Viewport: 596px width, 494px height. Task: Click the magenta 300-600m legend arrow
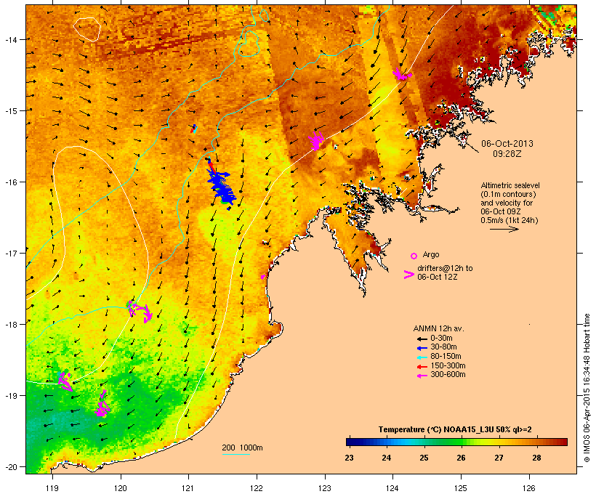(422, 376)
